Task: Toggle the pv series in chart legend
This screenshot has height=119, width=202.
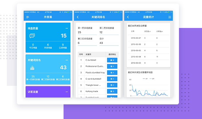Action: pyautogui.click(x=152, y=79)
